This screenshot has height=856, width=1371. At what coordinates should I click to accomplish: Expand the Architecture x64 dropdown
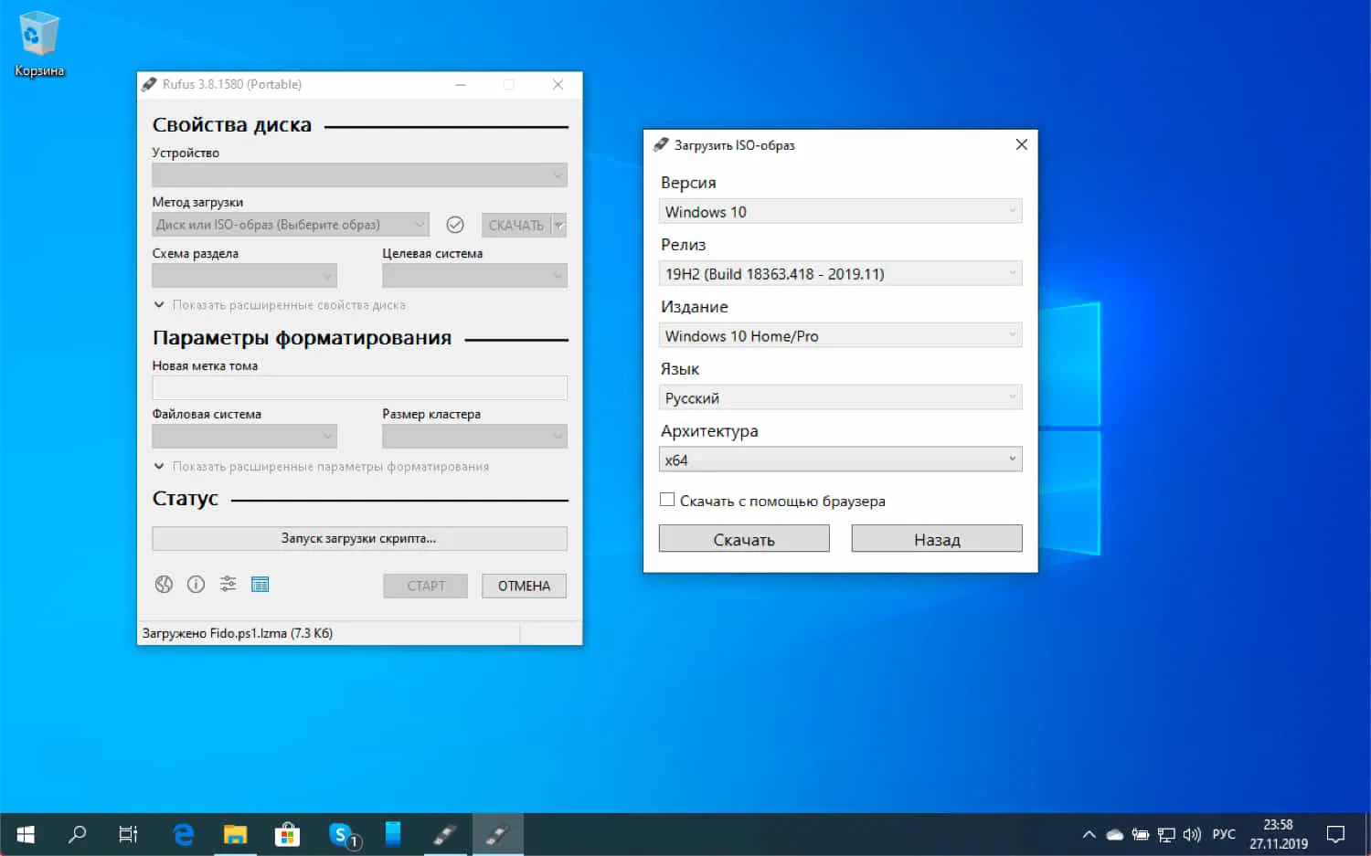[840, 460]
